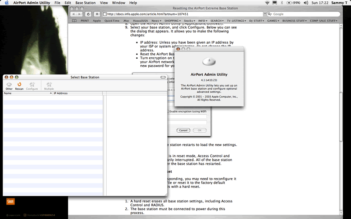This screenshot has width=351, height=219.
Task: Click the Rescan toolbar icon
Action: coord(19,86)
